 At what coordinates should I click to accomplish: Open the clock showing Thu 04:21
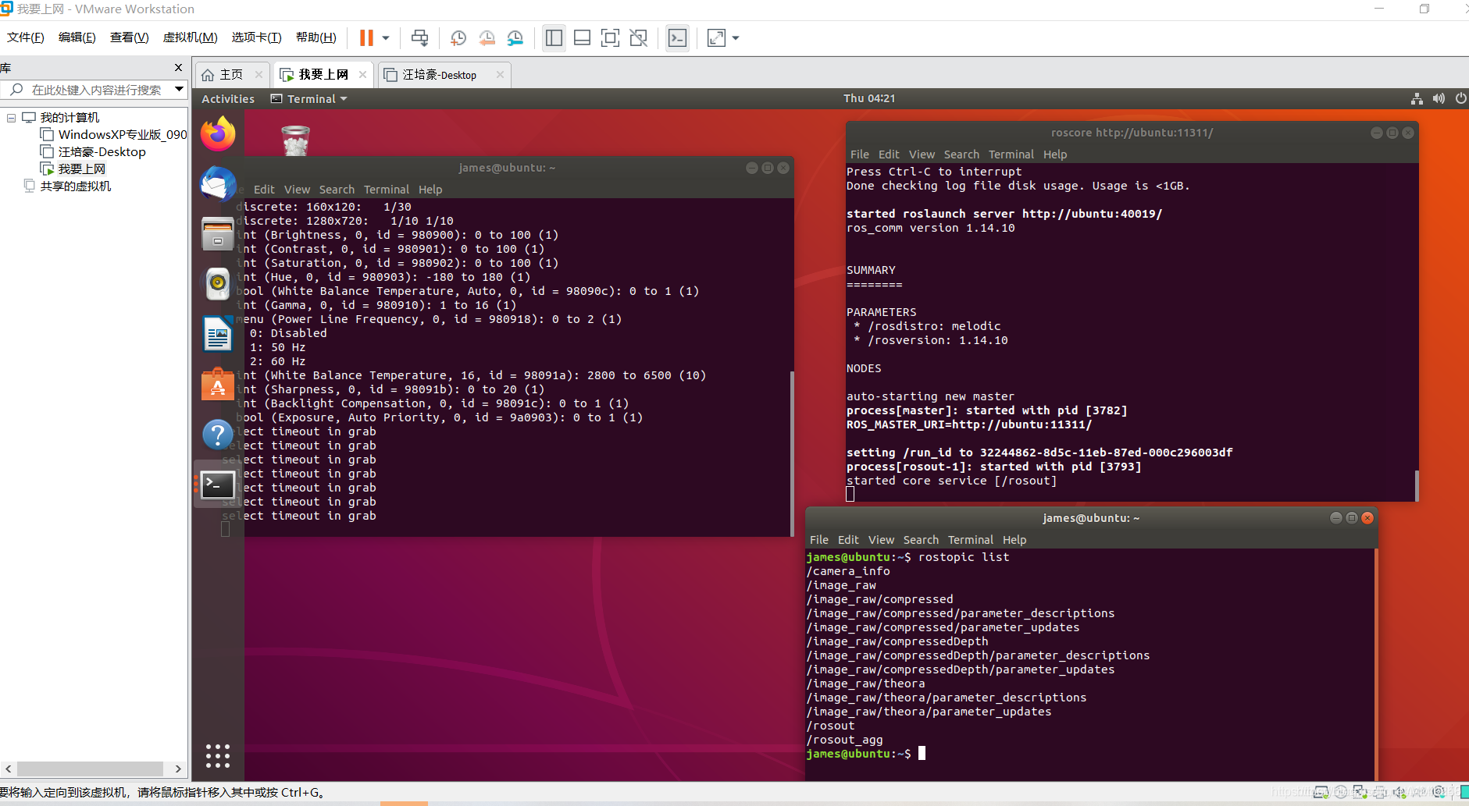pos(869,98)
